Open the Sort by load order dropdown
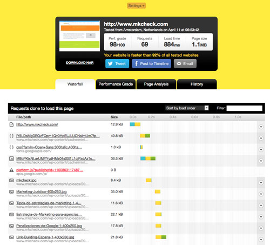The width and height of the screenshot is (270, 245). pyautogui.click(x=187, y=108)
